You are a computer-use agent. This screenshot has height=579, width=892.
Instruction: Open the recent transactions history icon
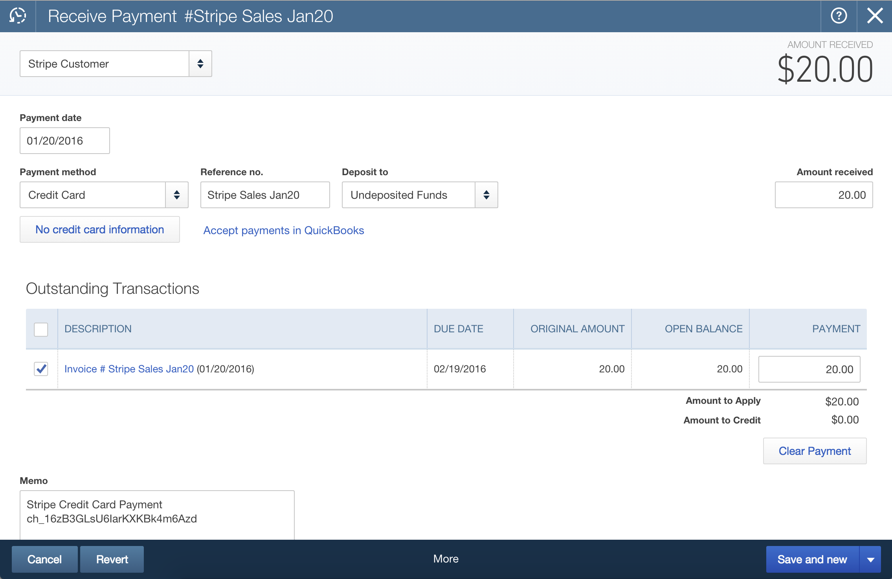pyautogui.click(x=18, y=16)
